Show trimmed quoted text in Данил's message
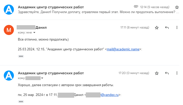This screenshot has height=105, width=183. click(x=21, y=56)
